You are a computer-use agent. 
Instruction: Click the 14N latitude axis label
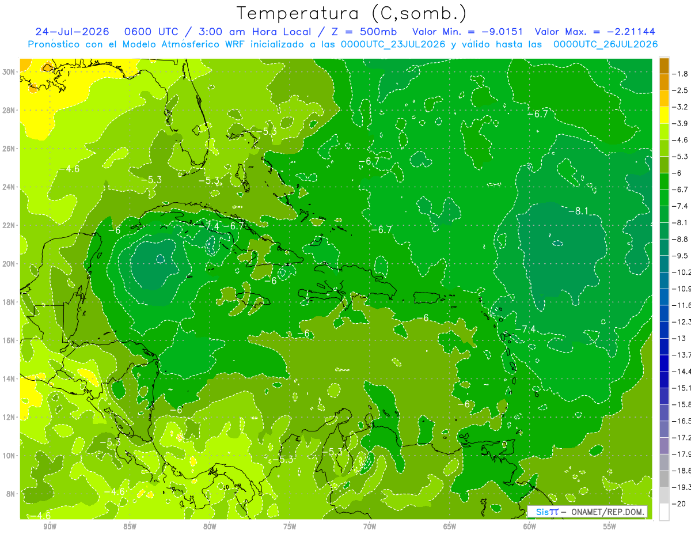point(10,378)
